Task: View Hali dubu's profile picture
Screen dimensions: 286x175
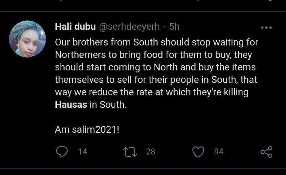Action: 27,39
